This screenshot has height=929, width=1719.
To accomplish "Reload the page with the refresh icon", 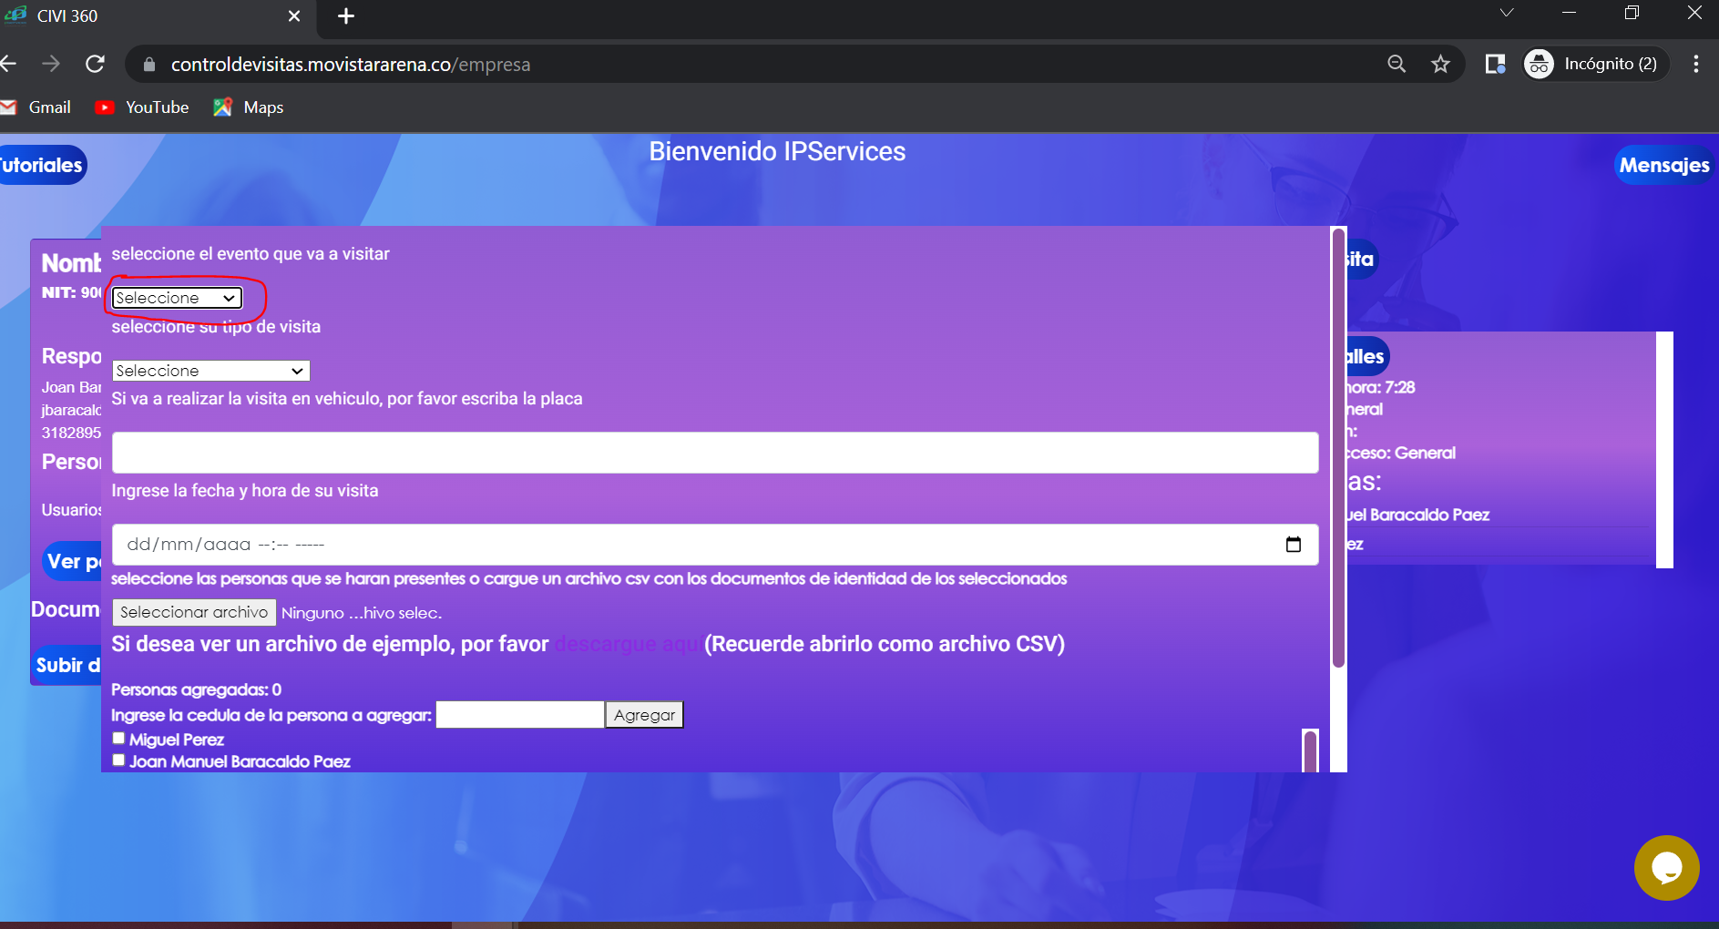I will [95, 64].
